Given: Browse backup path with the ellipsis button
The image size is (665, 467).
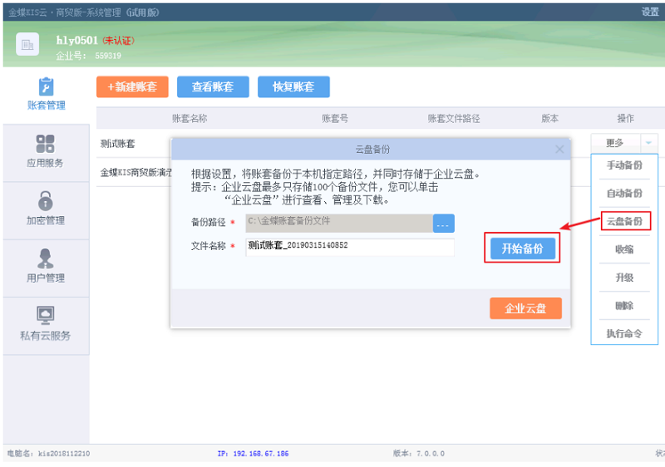Looking at the screenshot, I should [443, 224].
